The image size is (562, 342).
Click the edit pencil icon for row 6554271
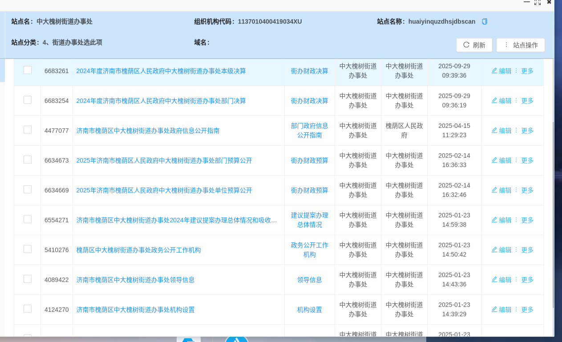[493, 220]
